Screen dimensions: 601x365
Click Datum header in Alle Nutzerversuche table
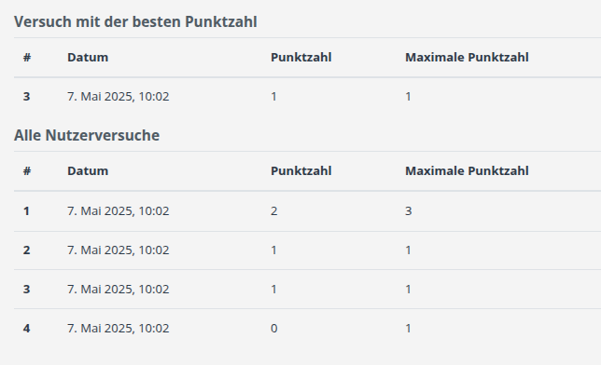88,170
